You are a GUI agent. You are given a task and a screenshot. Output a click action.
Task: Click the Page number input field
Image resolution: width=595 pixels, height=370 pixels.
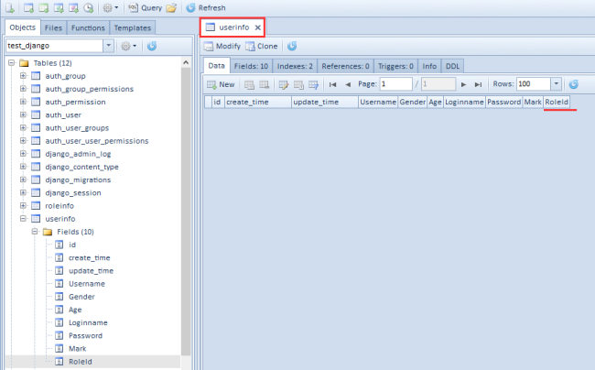tap(395, 84)
